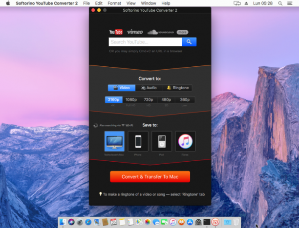Open the Downloads folder in Dock

pos(227,222)
